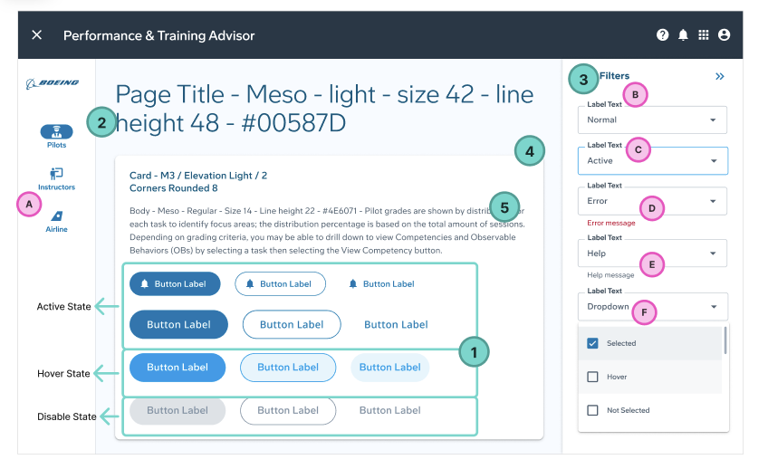
Task: Collapse the open Dropdown field
Action: pyautogui.click(x=652, y=306)
